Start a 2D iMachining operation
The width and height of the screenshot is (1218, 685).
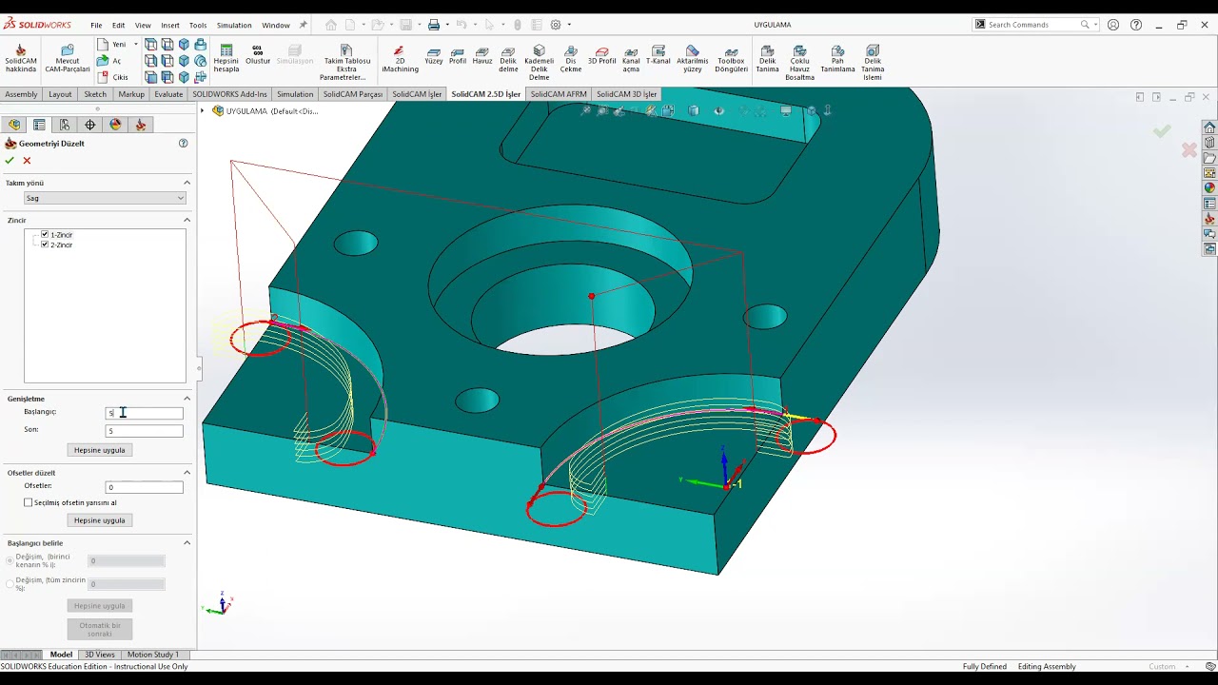(x=400, y=59)
